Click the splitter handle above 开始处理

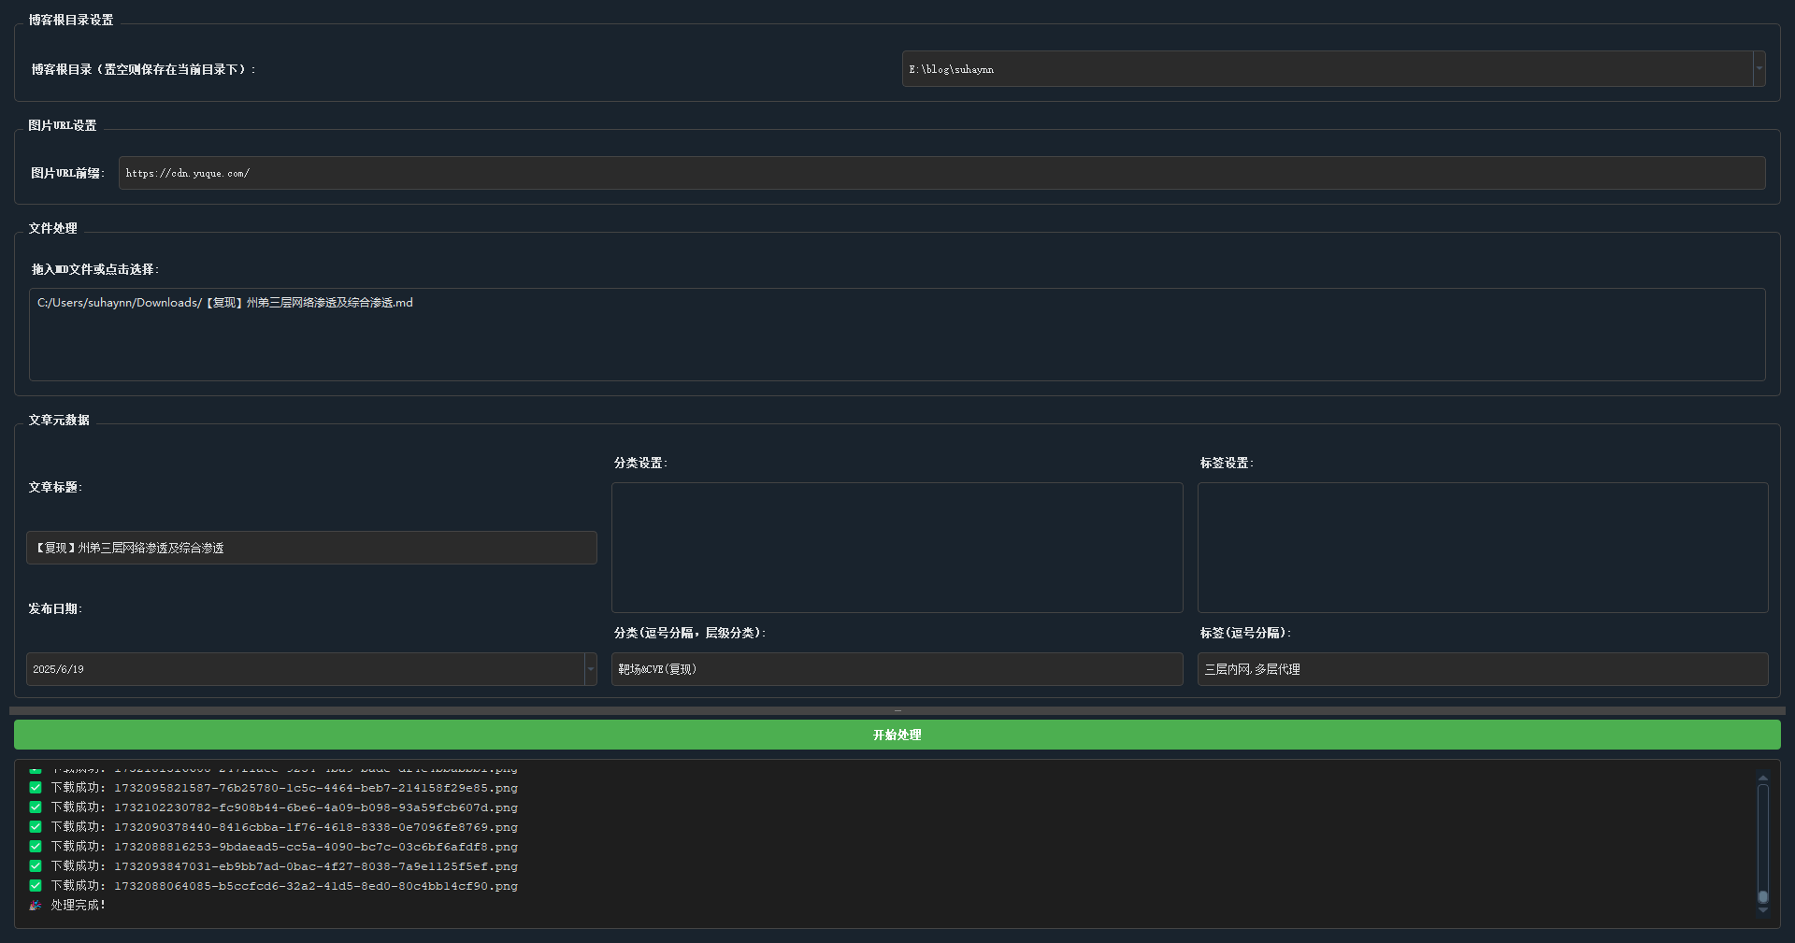click(897, 711)
